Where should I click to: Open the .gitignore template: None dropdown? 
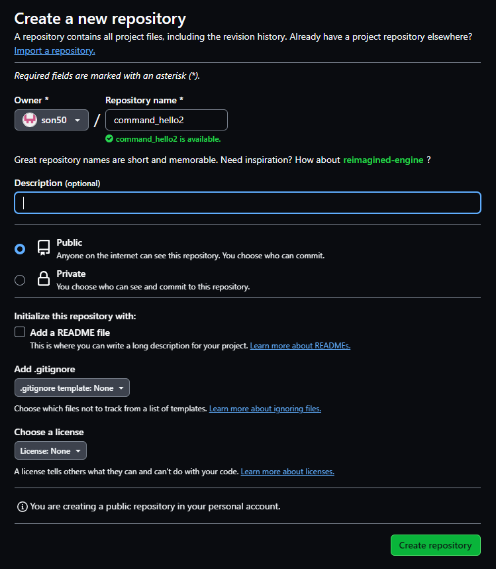point(72,388)
